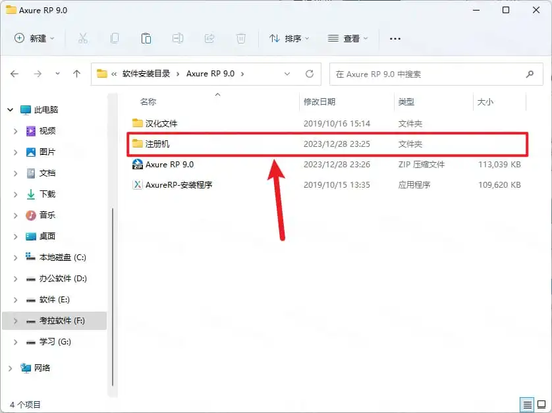Click the search magnifier icon
This screenshot has width=552, height=413.
click(530, 74)
